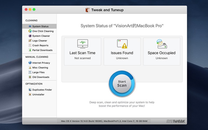The width and height of the screenshot is (208, 130).
Task: Click the System Cleaner chip icon
Action: click(30, 36)
